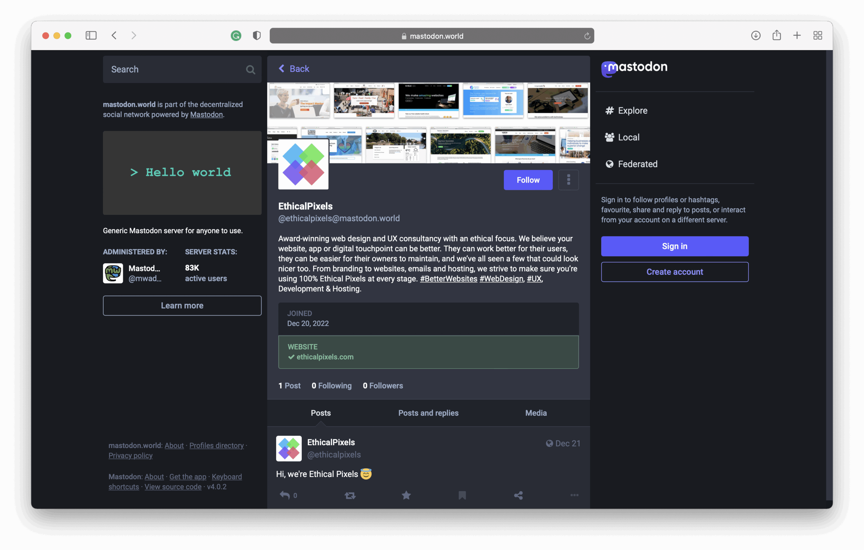Boost the Ethical Pixels post
Viewport: 864px width, 550px height.
(350, 495)
